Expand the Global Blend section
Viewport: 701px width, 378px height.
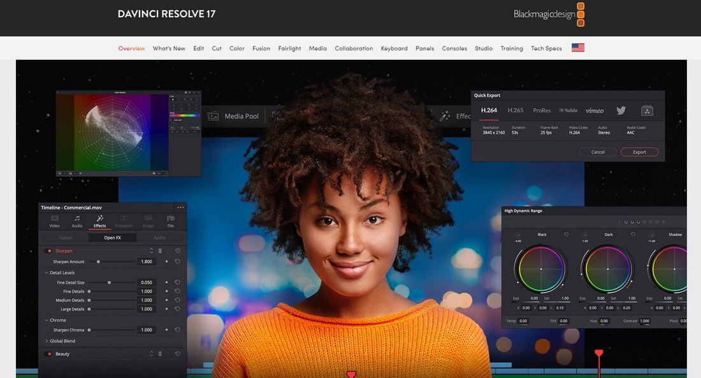[47, 341]
